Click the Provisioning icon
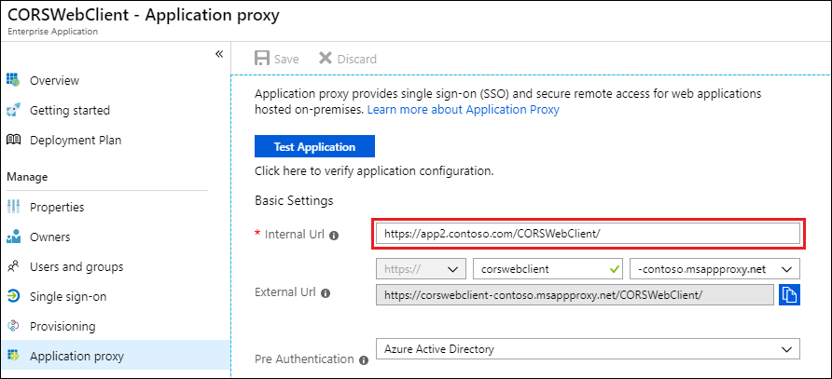Viewport: 832px width, 379px height. [13, 326]
